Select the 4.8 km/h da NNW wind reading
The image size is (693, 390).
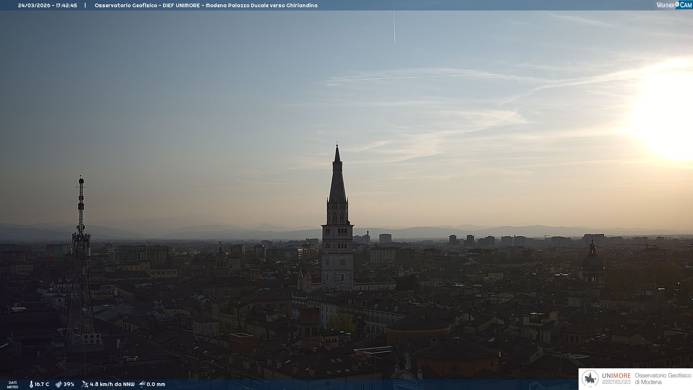pos(112,384)
